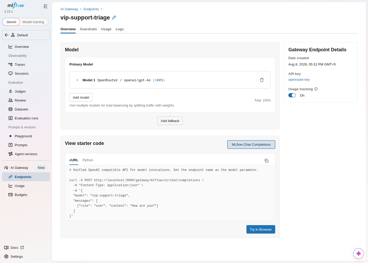Open the openrouter-key API key link
Viewport: 368px width, 263px height.
tap(299, 80)
